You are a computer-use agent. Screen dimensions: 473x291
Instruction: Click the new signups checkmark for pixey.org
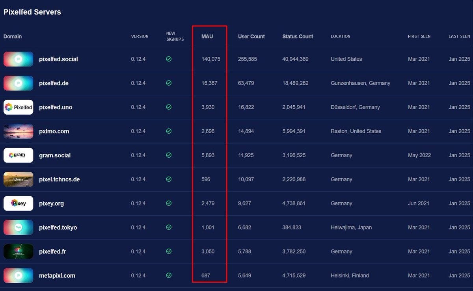point(169,203)
